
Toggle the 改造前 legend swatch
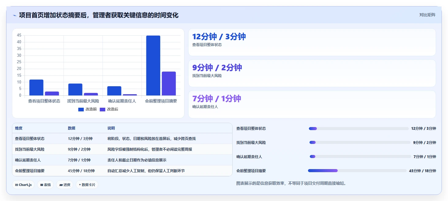(x=81, y=109)
